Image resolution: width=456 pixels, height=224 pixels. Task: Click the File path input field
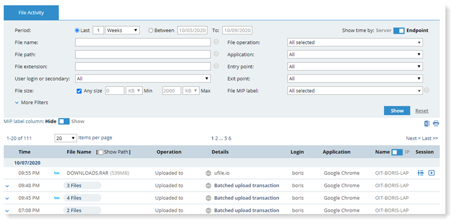[x=143, y=54]
